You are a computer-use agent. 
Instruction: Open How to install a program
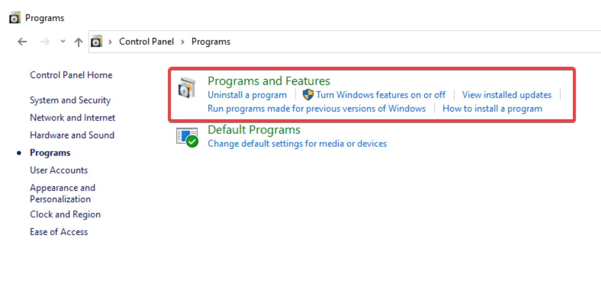492,108
